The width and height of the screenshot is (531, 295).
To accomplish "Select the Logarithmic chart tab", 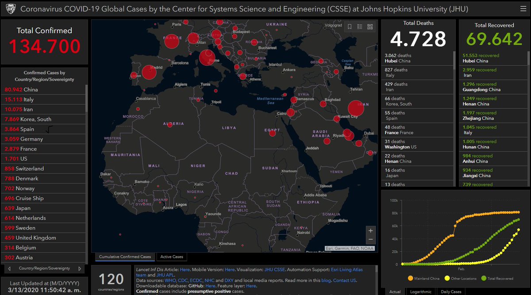I will point(420,291).
